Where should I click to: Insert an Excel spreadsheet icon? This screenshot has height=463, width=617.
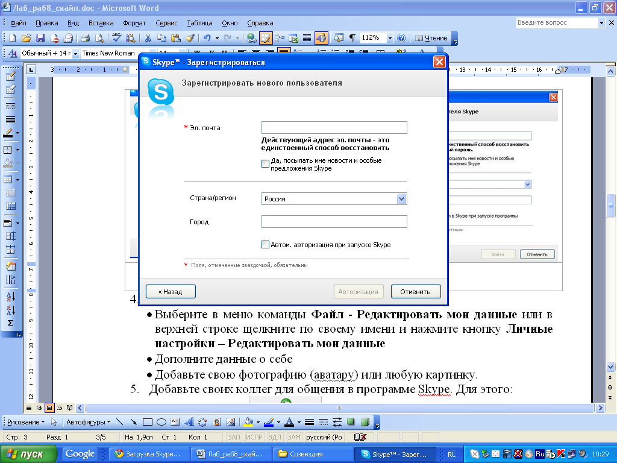pos(293,38)
